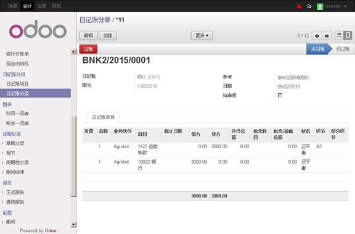Click date 05/22/2015 value
Viewport: 355px width, 234px height.
pyautogui.click(x=289, y=86)
